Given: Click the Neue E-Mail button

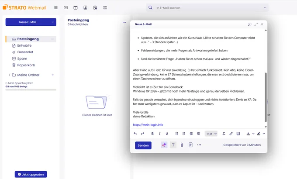Looking at the screenshot, I should 28,22.
